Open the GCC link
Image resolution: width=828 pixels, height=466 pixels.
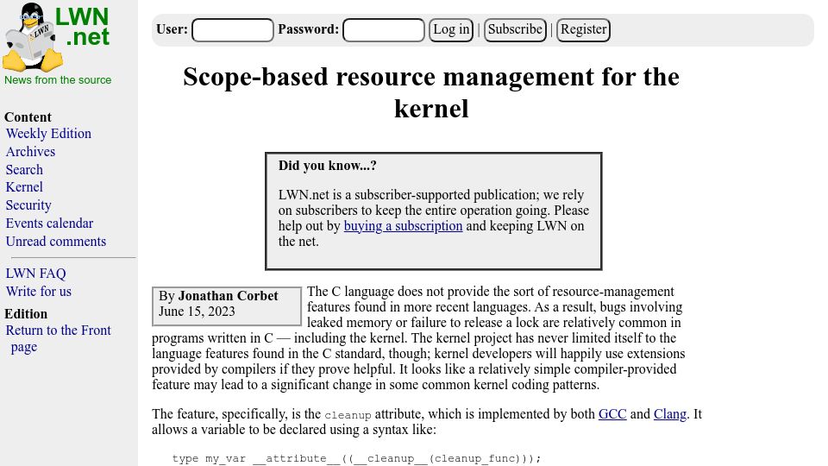point(612,413)
